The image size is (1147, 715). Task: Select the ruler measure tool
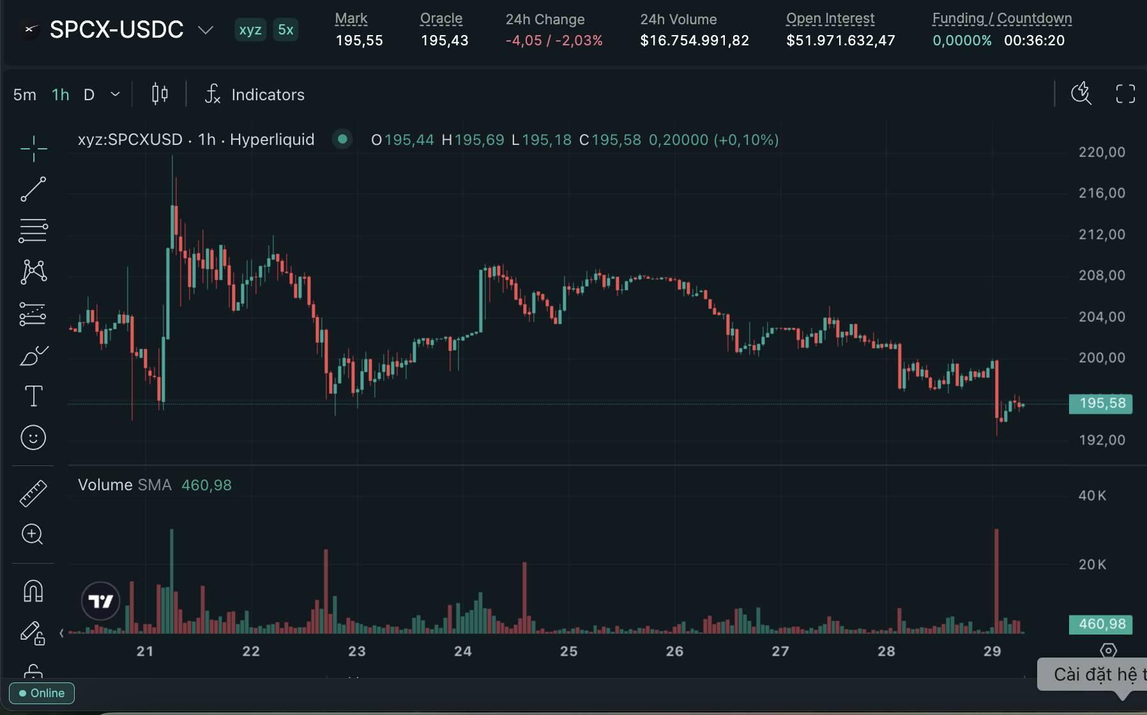pos(33,493)
